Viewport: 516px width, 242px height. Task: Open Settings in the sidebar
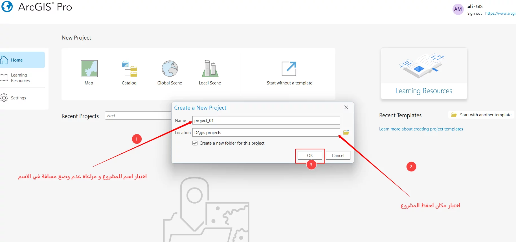[x=22, y=98]
